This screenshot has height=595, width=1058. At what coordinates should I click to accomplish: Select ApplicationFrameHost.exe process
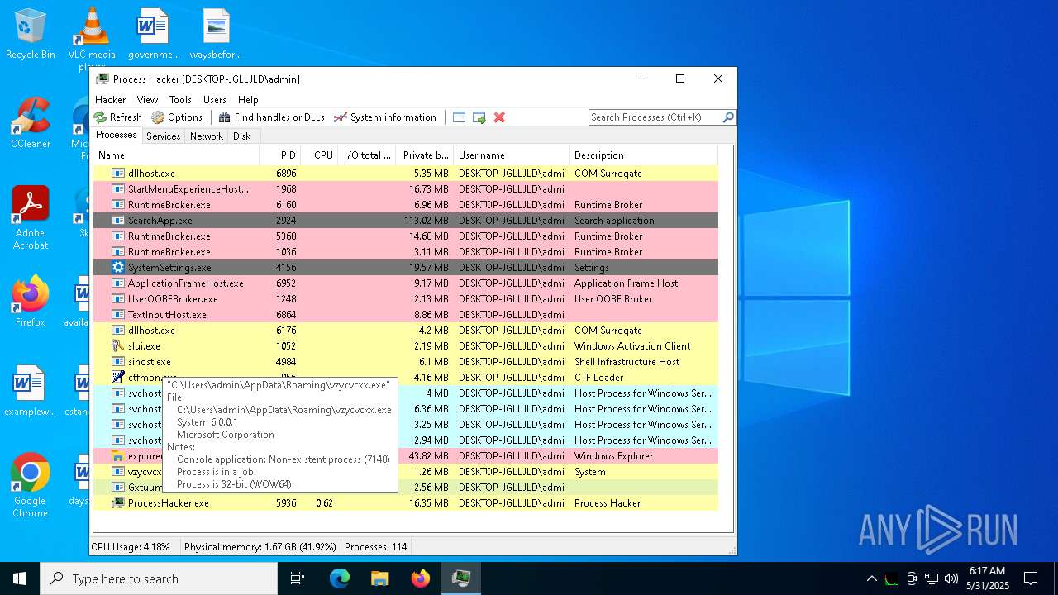coord(405,283)
